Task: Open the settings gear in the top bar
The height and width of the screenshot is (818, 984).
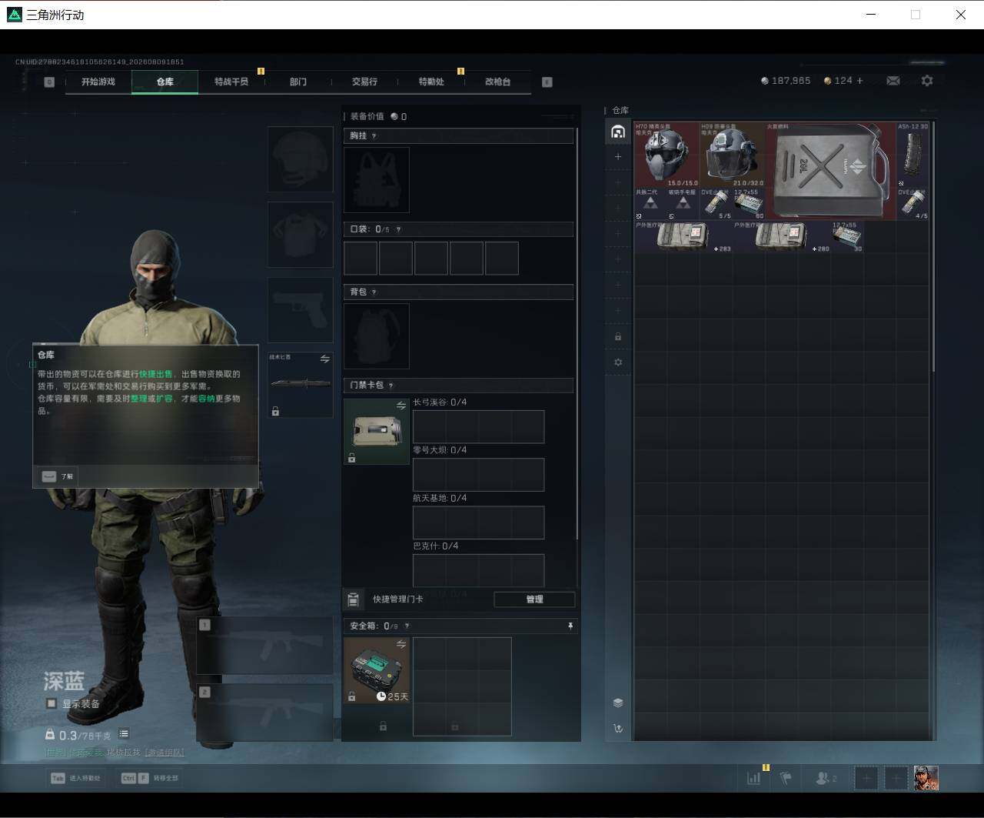Action: tap(927, 81)
